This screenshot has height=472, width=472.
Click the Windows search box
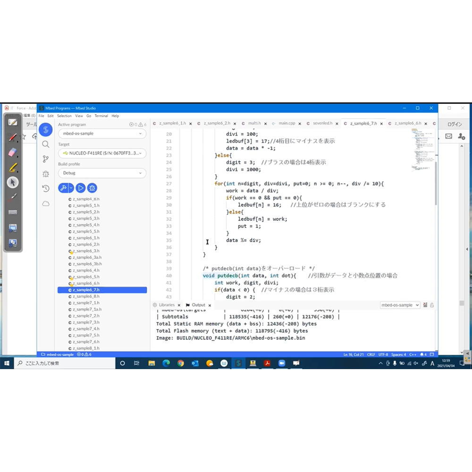tap(64, 363)
